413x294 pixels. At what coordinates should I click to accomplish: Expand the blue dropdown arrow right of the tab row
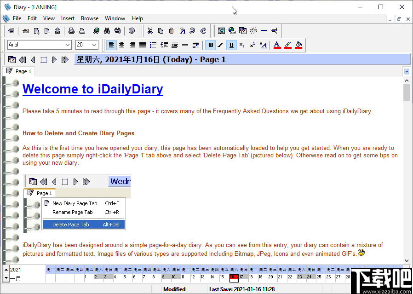pyautogui.click(x=406, y=71)
